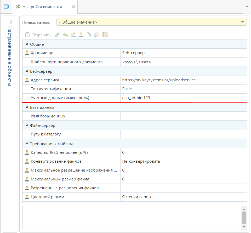Click the single gray user icon in toolbar
Image resolution: width=251 pixels, height=233 pixels.
(81, 35)
